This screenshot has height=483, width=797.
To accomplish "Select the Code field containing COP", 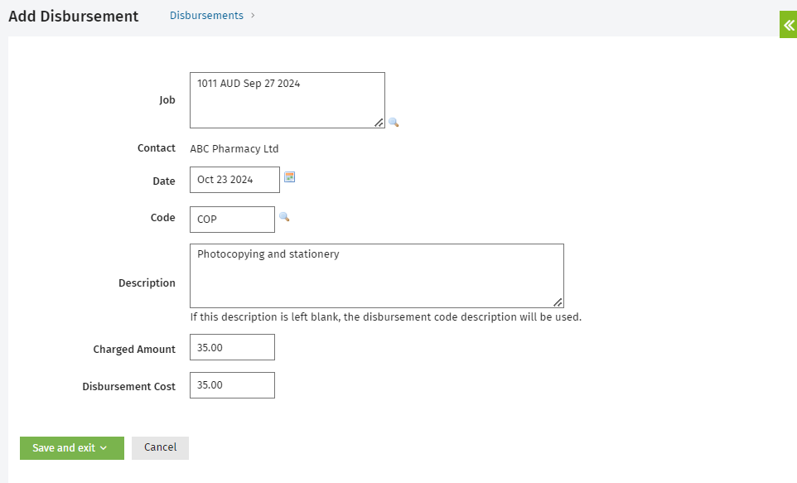I will coord(232,219).
